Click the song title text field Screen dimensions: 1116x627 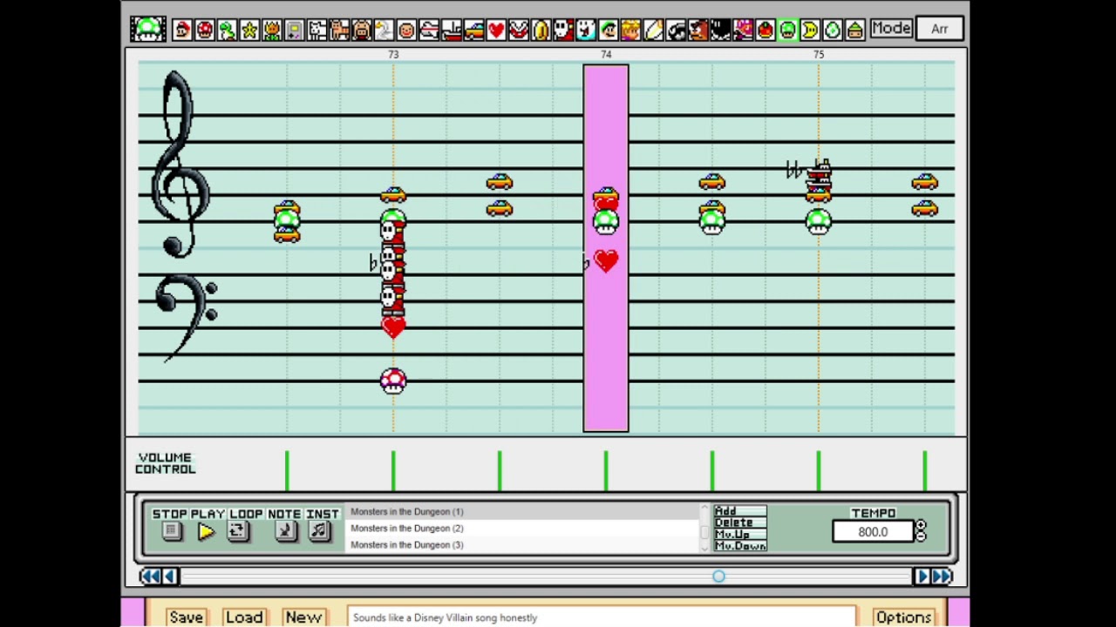click(x=602, y=617)
